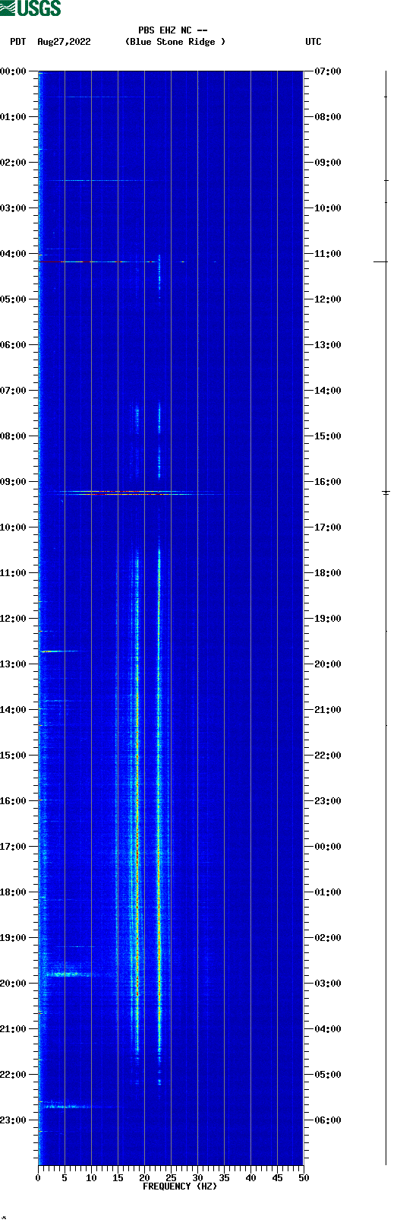419x1226 pixels.
Task: Click the date label Aug27,2022
Action: tap(64, 42)
